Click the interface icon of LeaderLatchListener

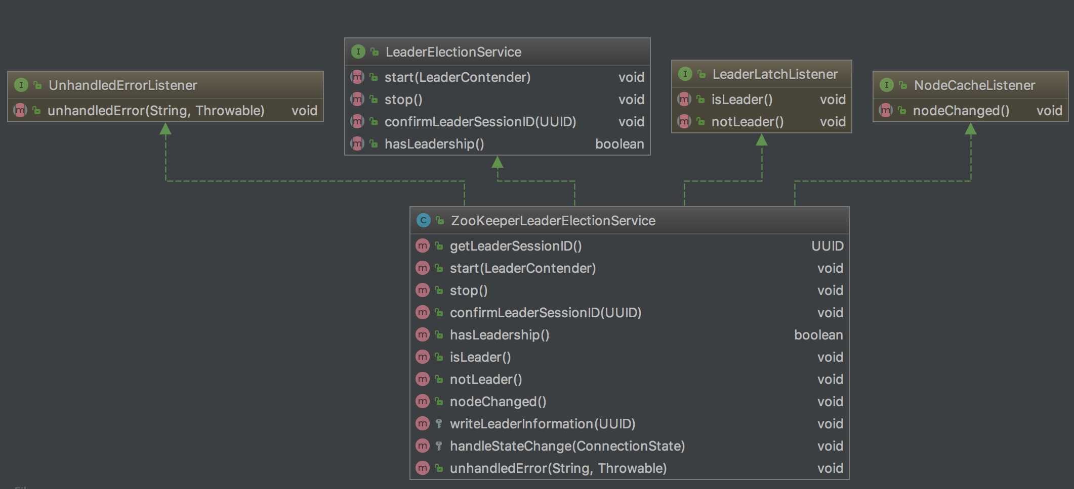pyautogui.click(x=685, y=74)
